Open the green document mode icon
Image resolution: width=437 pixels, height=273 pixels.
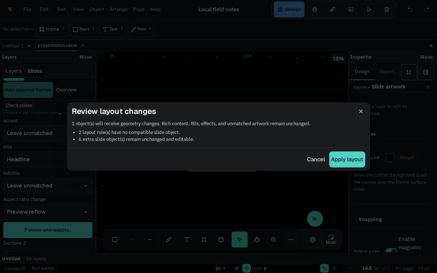(x=387, y=9)
